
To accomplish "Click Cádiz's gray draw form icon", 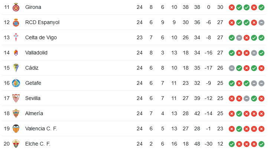I will click(232, 68).
